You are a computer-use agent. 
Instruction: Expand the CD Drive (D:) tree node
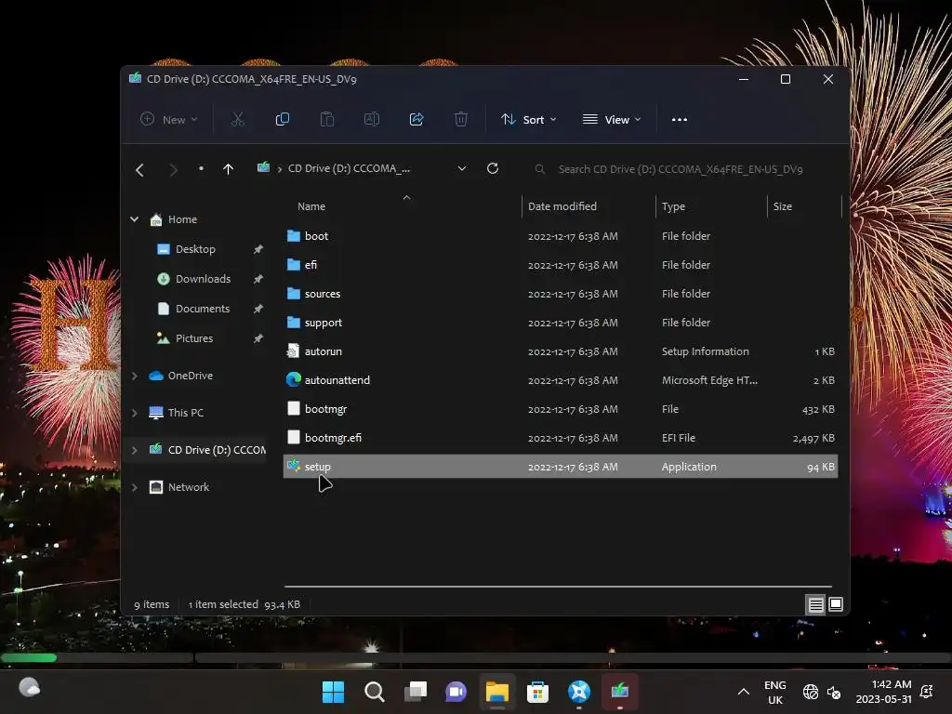[x=134, y=450]
